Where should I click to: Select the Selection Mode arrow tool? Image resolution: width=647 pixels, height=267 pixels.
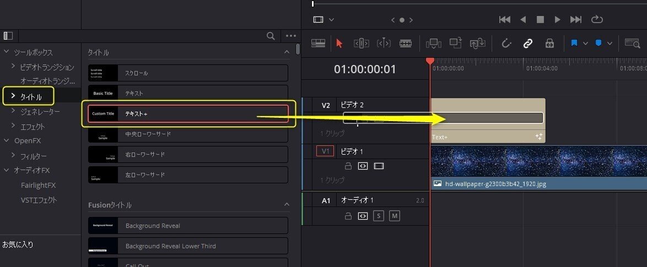(x=339, y=43)
